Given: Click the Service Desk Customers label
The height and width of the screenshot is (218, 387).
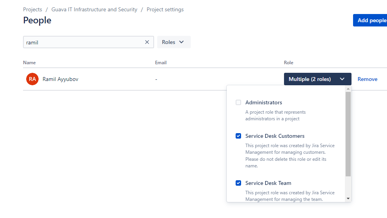Looking at the screenshot, I should click(275, 136).
